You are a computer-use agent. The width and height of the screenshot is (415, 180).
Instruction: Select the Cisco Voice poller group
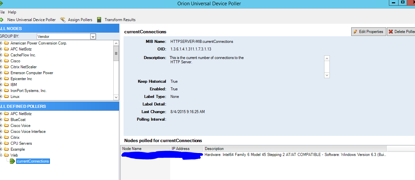[x=20, y=126]
